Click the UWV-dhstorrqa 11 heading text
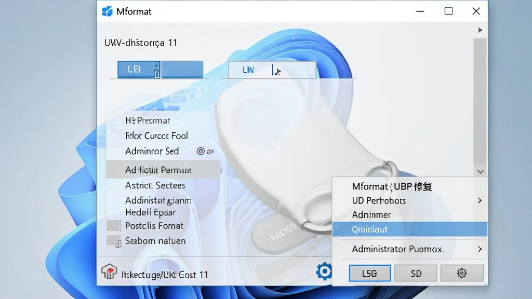Viewport: 532px width, 299px height. point(140,43)
